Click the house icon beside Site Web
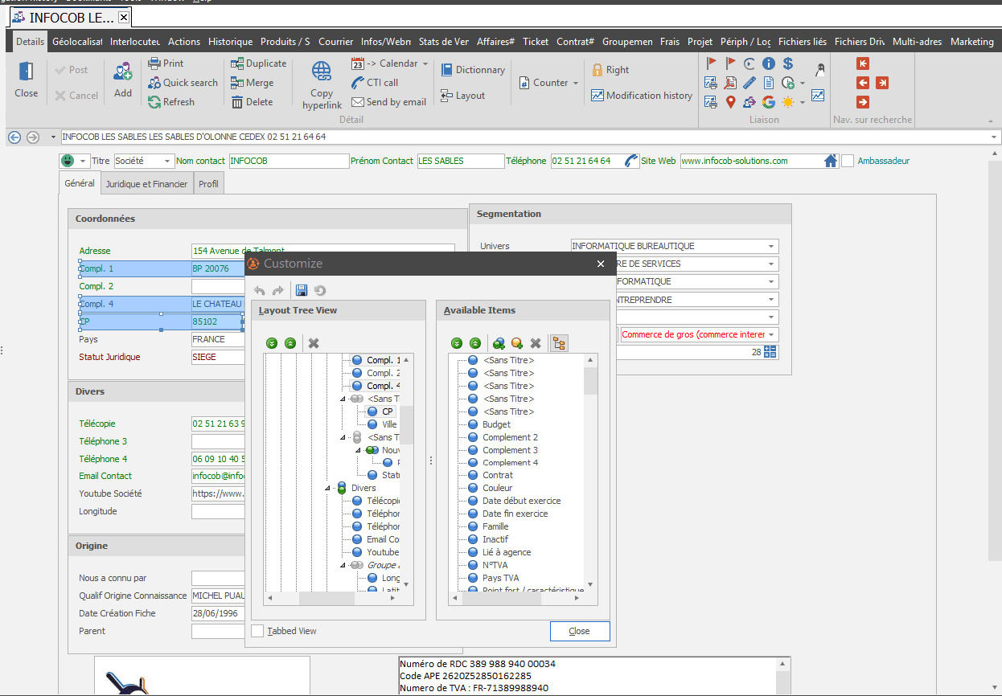This screenshot has height=696, width=1002. pos(832,161)
